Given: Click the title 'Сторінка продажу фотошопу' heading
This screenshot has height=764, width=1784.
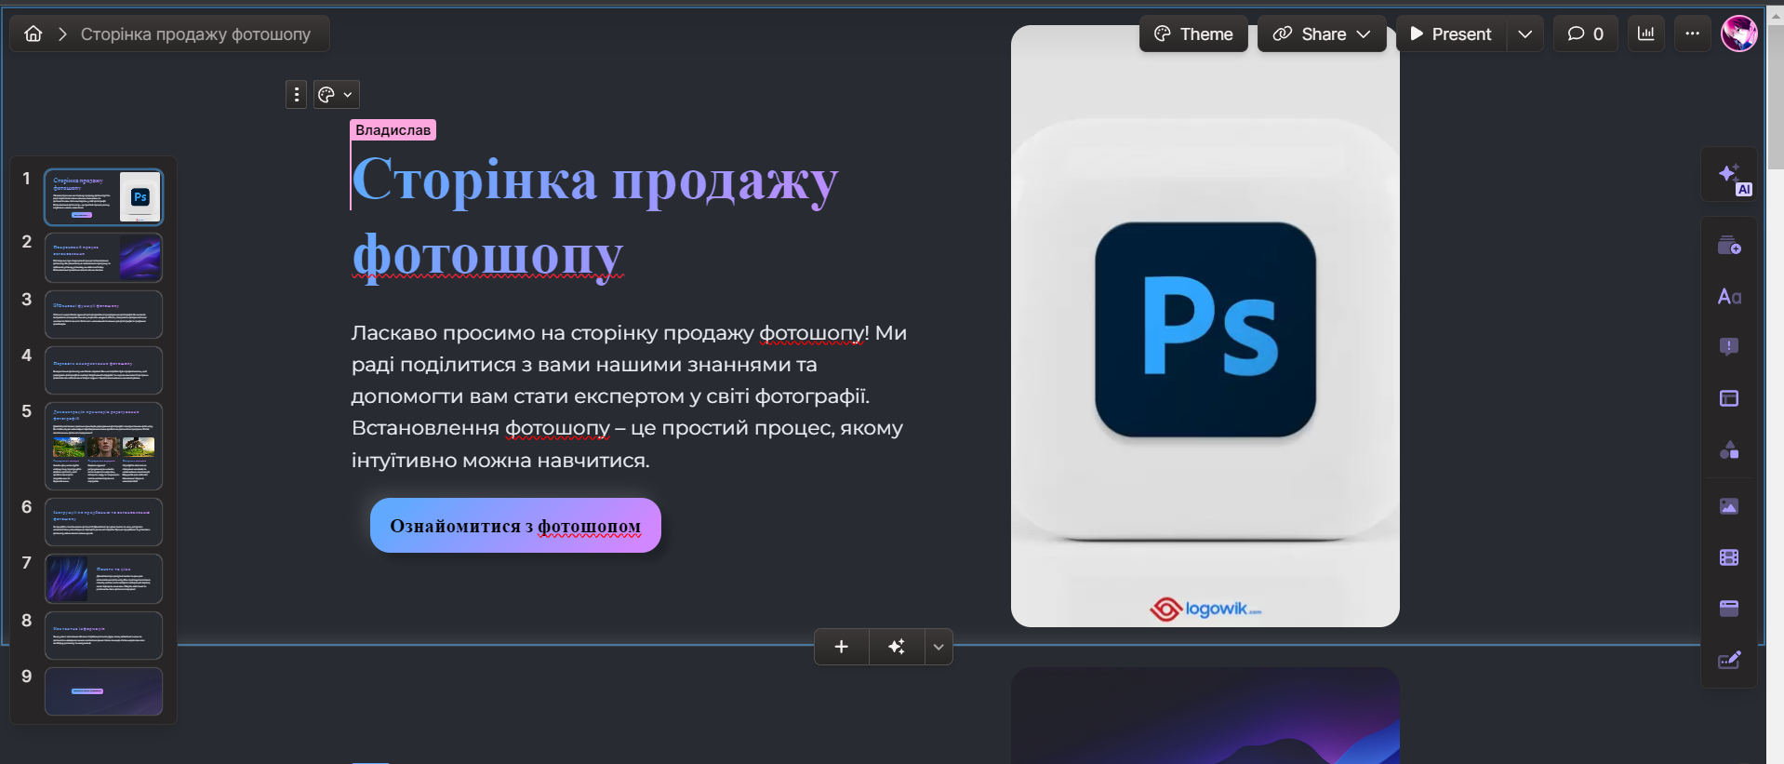Looking at the screenshot, I should (594, 217).
